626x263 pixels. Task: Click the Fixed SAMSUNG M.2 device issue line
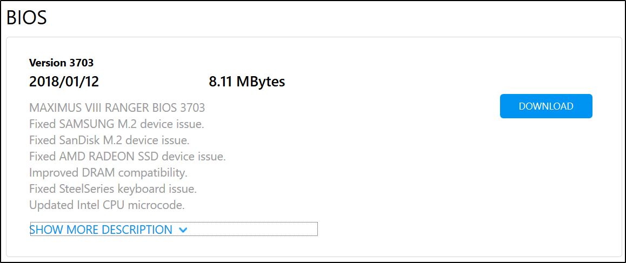[x=116, y=124]
